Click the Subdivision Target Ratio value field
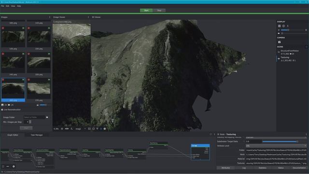 (x=253, y=142)
